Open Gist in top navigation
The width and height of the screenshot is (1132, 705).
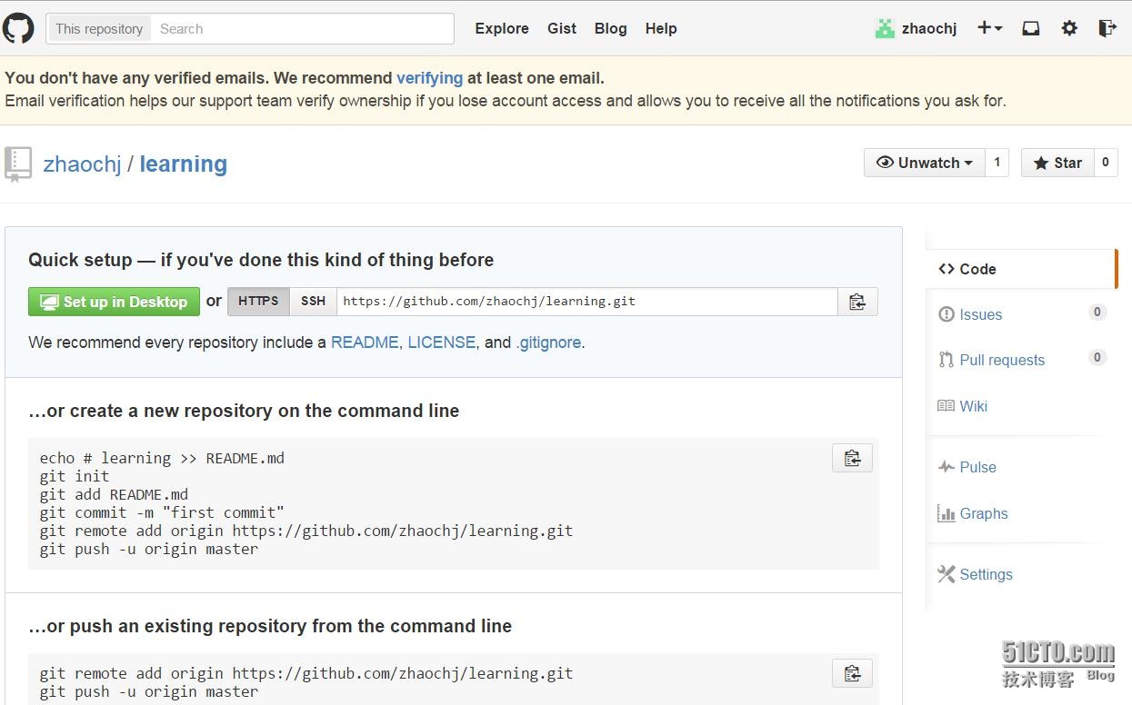[562, 28]
